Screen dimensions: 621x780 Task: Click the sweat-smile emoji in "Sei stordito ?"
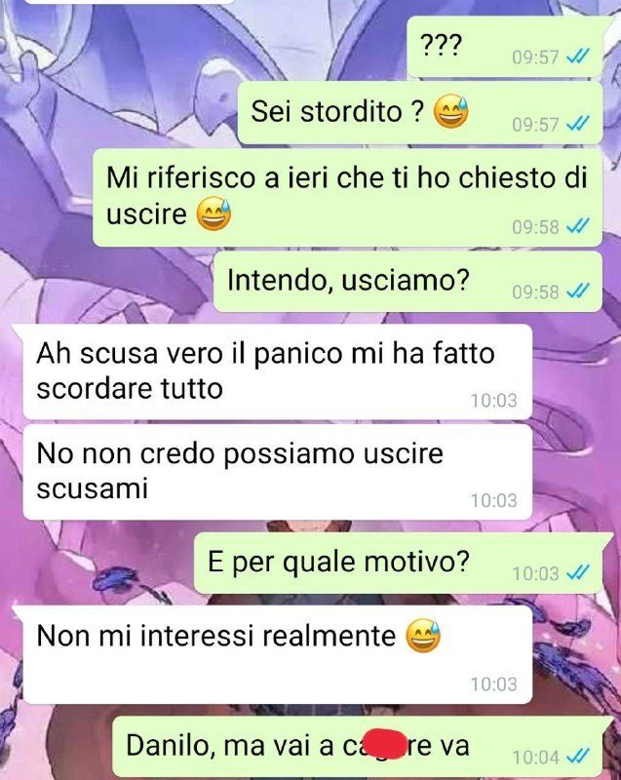click(x=451, y=111)
